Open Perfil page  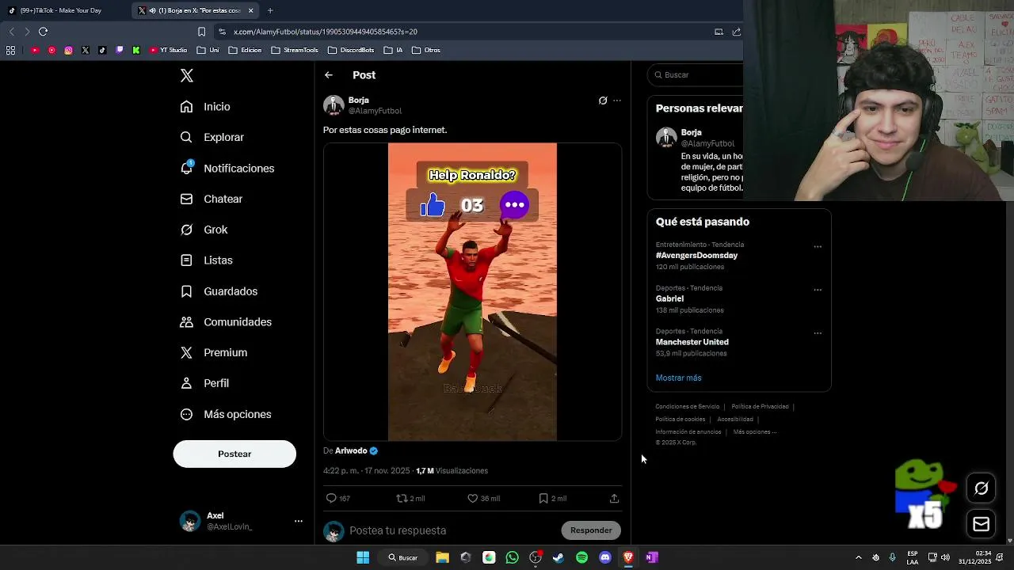[x=204, y=383]
